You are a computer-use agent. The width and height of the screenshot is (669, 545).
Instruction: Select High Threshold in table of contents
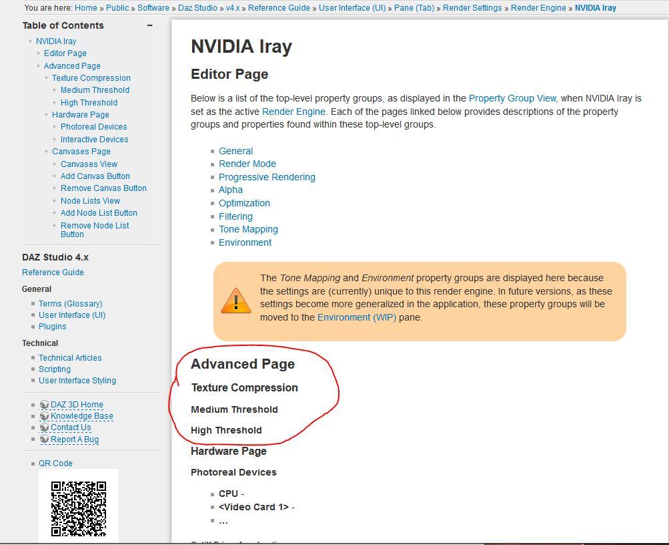[89, 102]
